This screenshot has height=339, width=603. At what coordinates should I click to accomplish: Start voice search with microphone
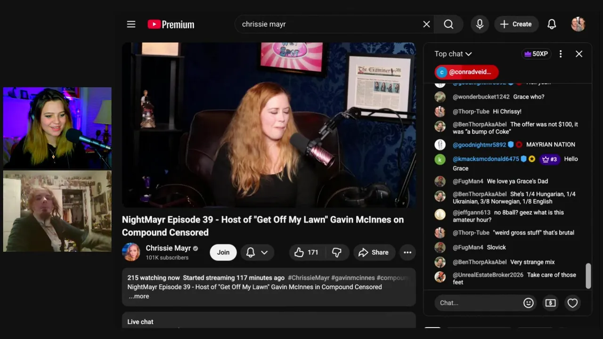(480, 24)
